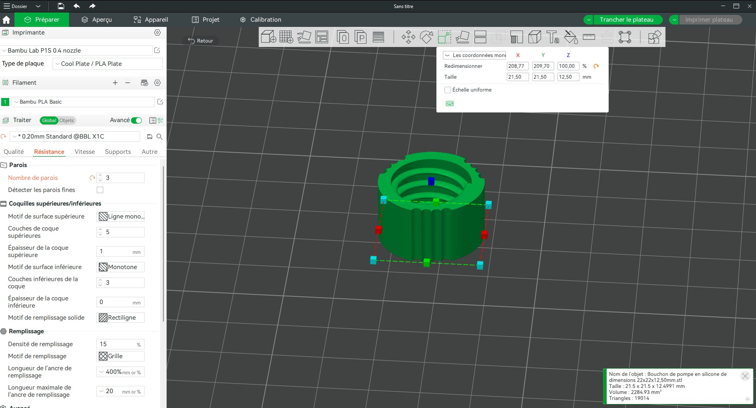This screenshot has height=408, width=756.
Task: Search process settings with magnifier icon
Action: pyautogui.click(x=159, y=137)
